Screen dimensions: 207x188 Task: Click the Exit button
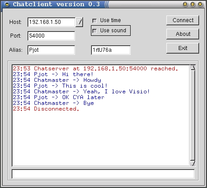(x=183, y=48)
